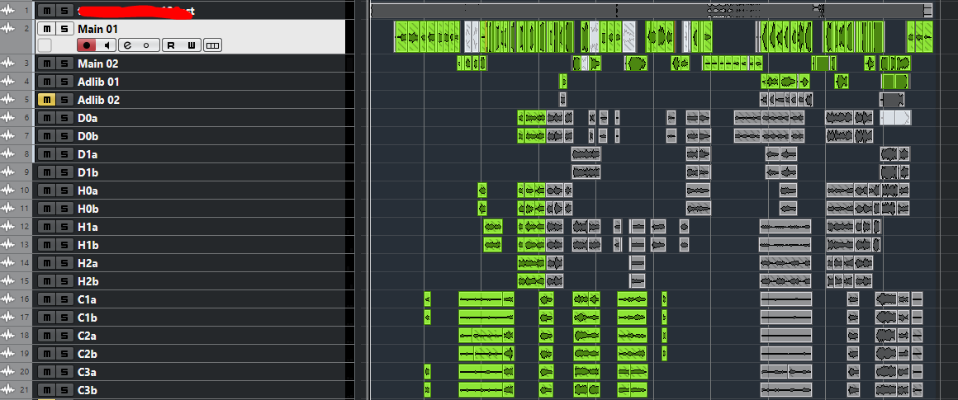Click the audio waveform icon of D0a track
The width and height of the screenshot is (958, 400).
coord(8,117)
